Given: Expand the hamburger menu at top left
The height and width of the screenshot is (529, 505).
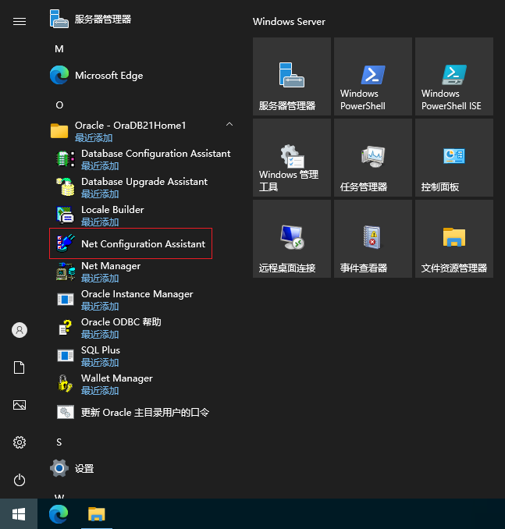Looking at the screenshot, I should (x=20, y=22).
